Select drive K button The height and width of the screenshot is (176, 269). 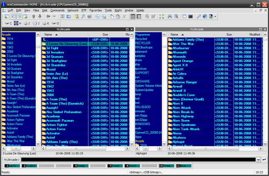coord(46,23)
